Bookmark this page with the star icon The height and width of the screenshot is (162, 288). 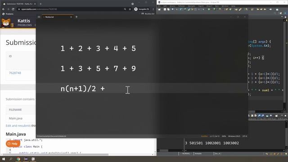pyautogui.click(x=130, y=9)
